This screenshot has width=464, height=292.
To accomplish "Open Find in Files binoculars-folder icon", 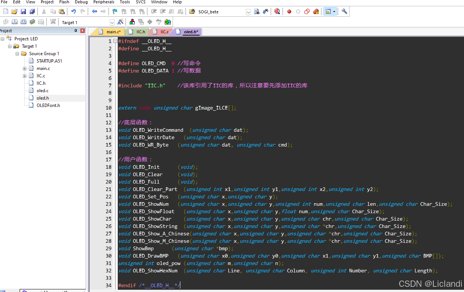I will (x=192, y=11).
